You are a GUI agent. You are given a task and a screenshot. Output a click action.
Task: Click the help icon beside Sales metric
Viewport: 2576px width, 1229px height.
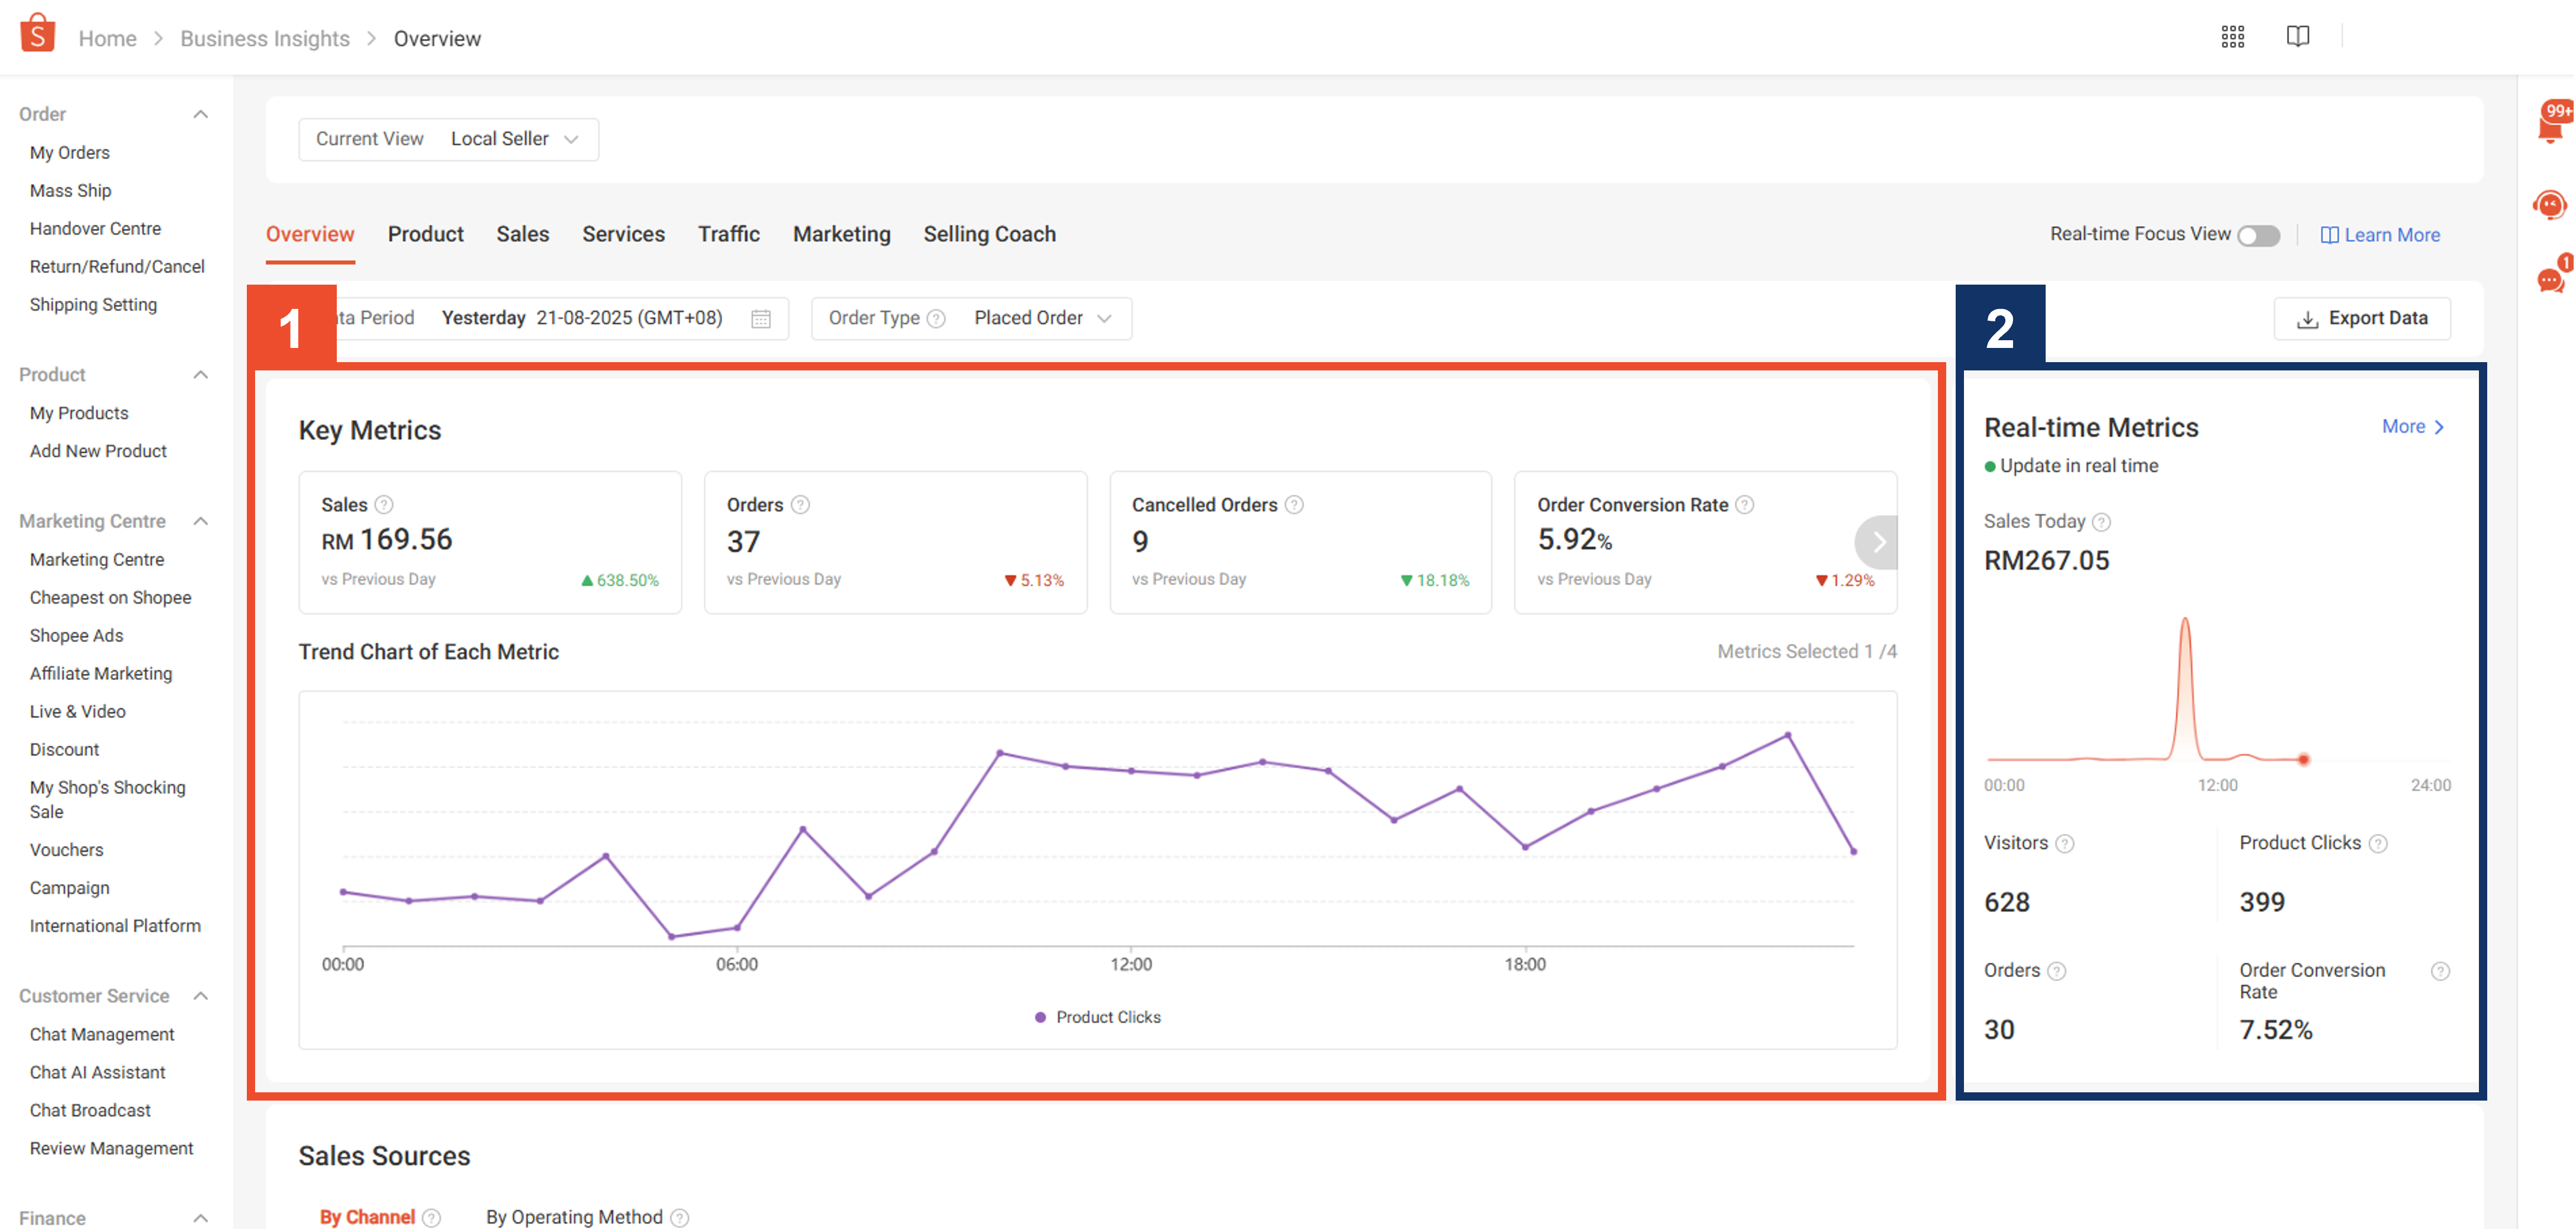pos(384,505)
